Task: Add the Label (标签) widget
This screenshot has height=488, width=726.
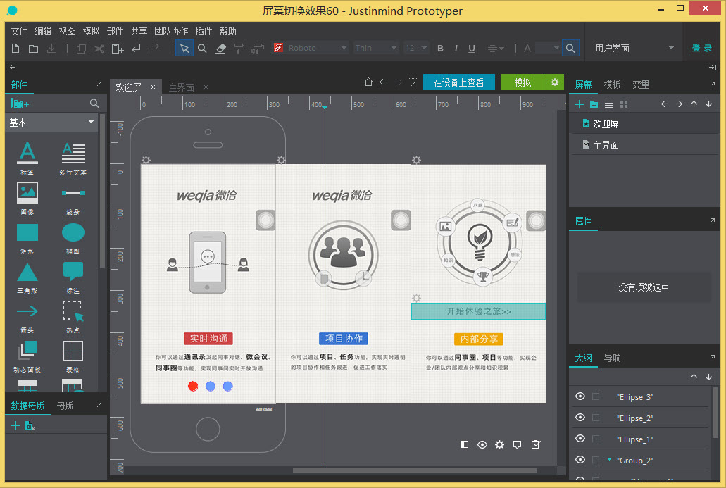Action: tap(27, 158)
